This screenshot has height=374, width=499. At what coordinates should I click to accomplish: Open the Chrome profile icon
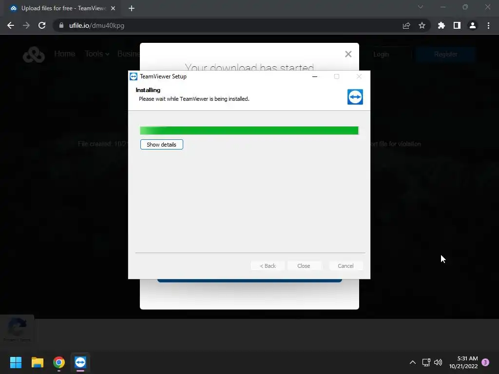tap(472, 25)
